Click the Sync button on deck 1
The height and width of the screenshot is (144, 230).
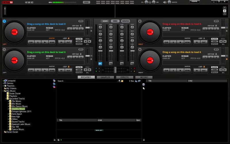(x=52, y=42)
